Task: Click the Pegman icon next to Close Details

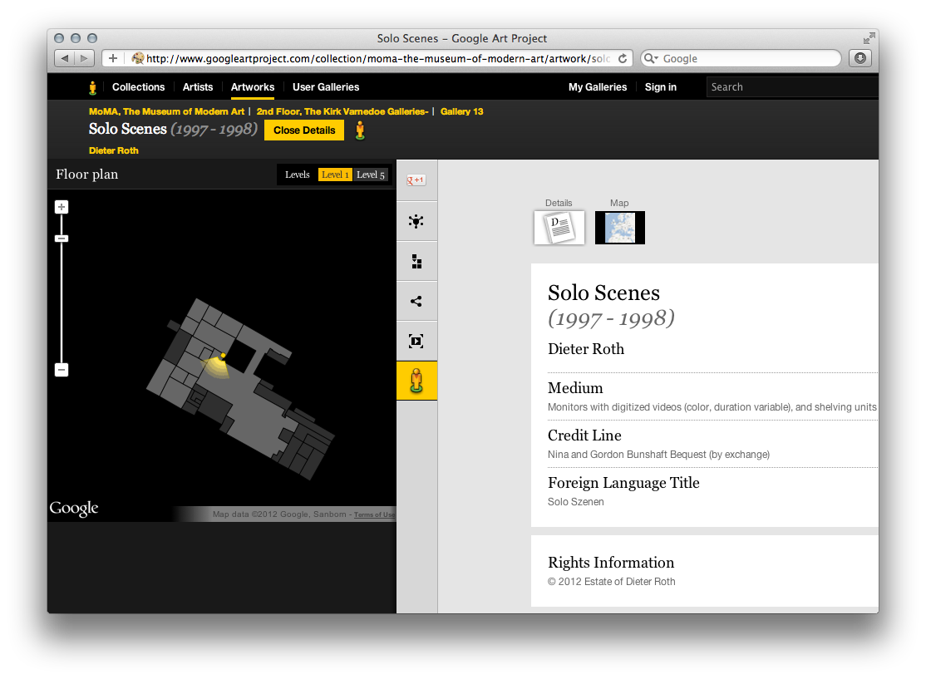Action: (x=360, y=130)
